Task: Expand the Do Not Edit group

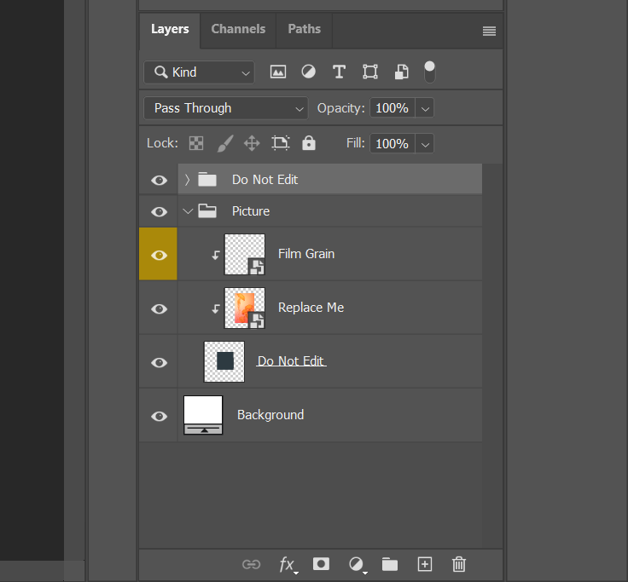Action: coord(187,180)
